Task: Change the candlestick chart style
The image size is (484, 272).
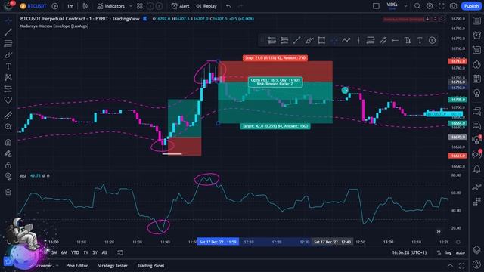Action: 85,6
